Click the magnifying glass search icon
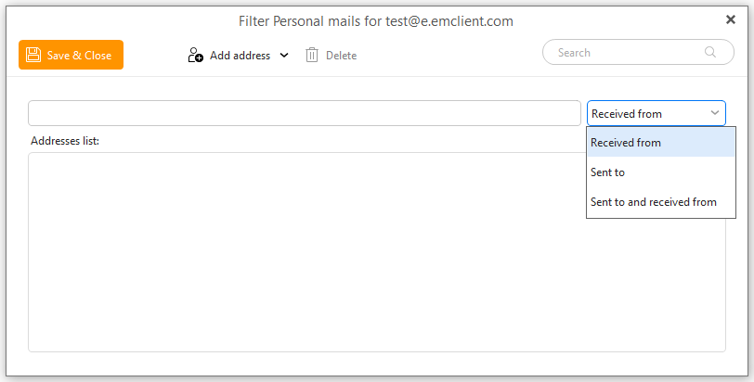Screen dimensions: 754x382 pos(710,52)
